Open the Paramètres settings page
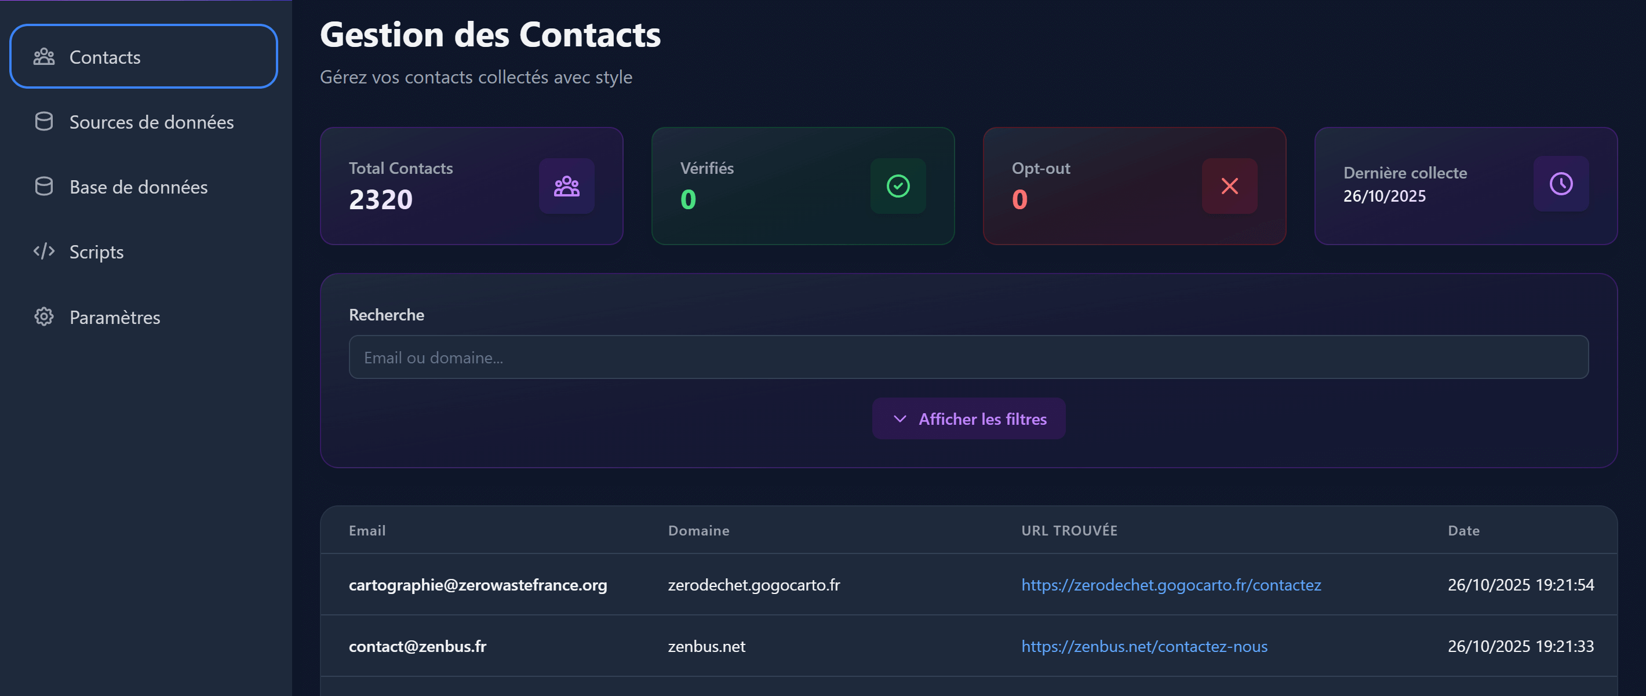 [143, 316]
